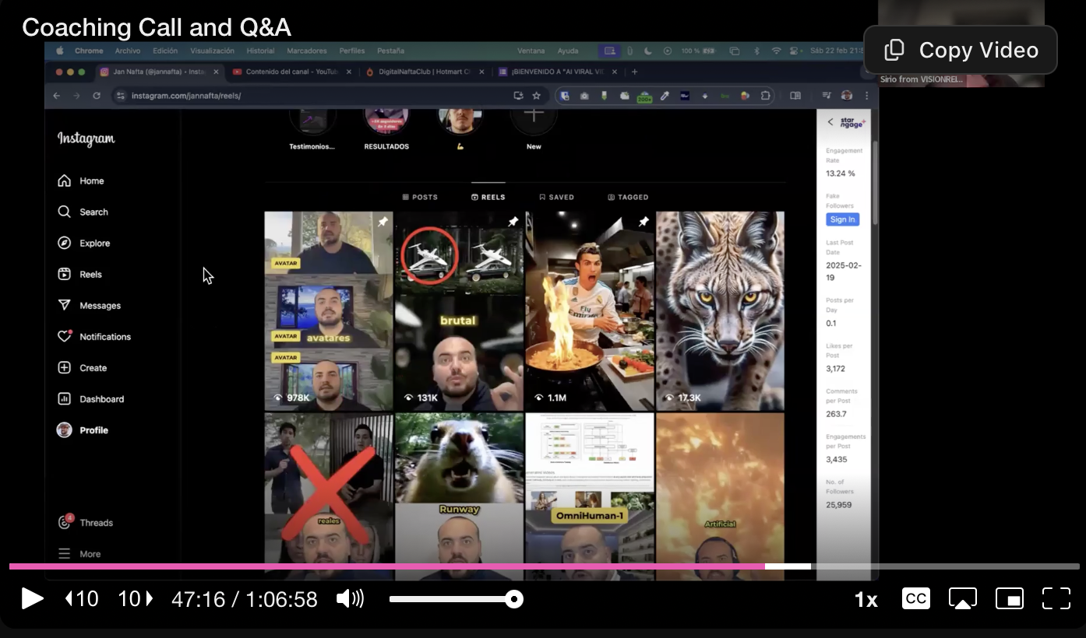Viewport: 1086px width, 638px height.
Task: Enter fullscreen mode
Action: click(x=1056, y=598)
